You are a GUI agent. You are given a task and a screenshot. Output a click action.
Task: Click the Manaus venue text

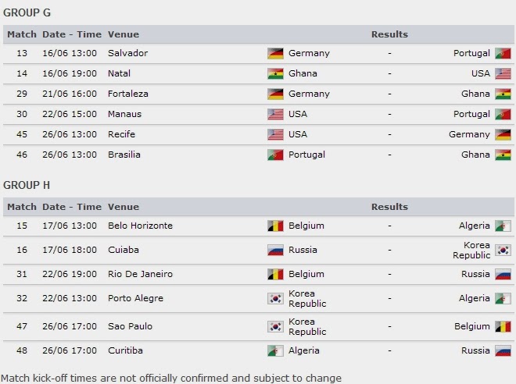point(125,114)
